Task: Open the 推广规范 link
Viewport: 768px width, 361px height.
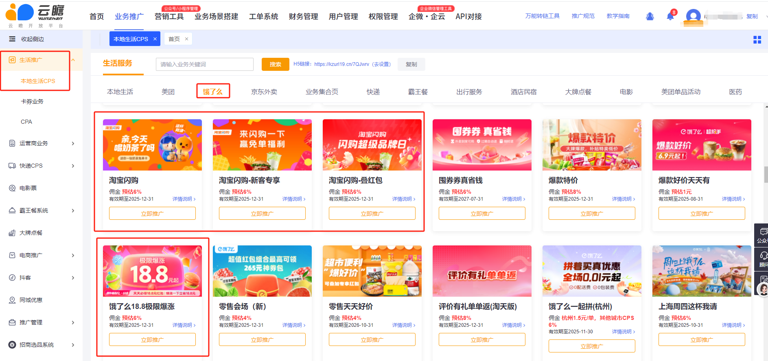Action: pos(583,16)
